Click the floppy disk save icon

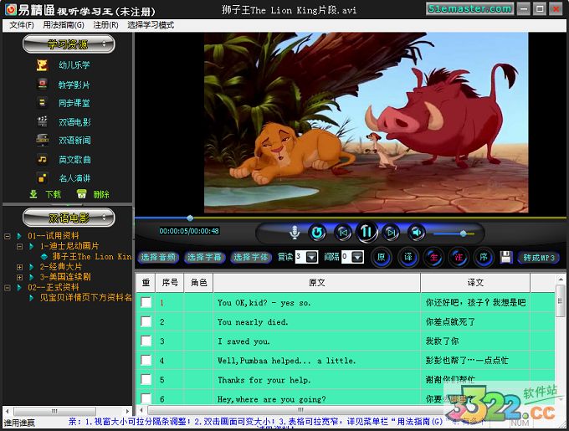click(506, 257)
